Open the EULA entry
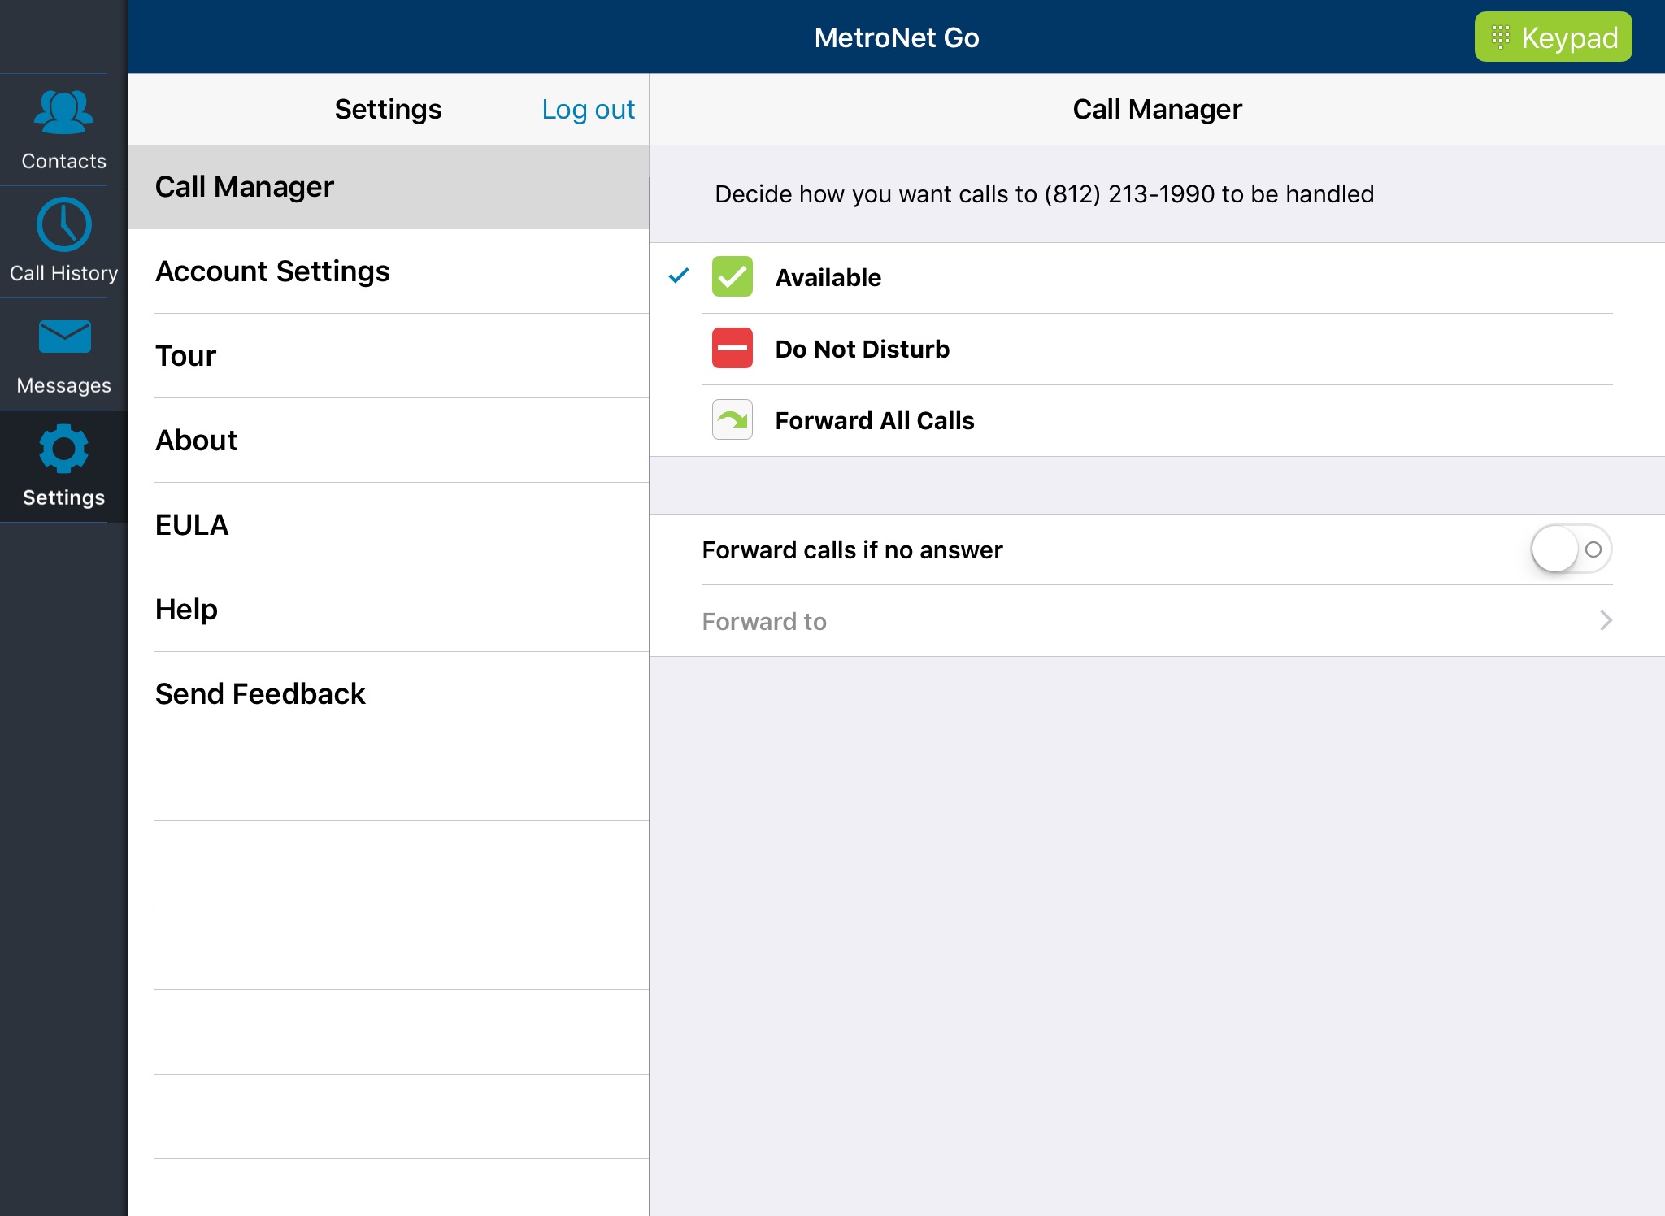 pyautogui.click(x=389, y=525)
